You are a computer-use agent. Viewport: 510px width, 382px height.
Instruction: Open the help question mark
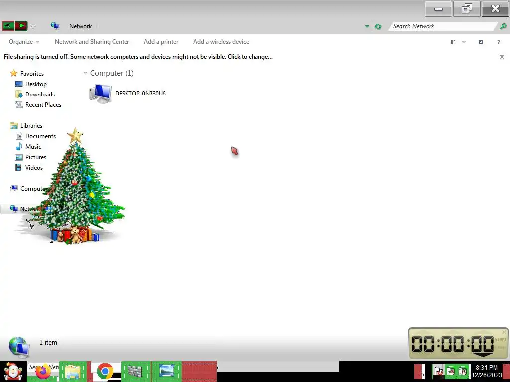click(x=498, y=42)
